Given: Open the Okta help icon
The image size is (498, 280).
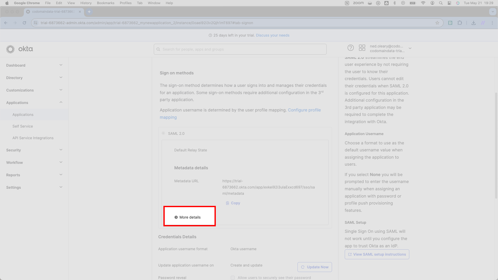Looking at the screenshot, I should tap(351, 48).
